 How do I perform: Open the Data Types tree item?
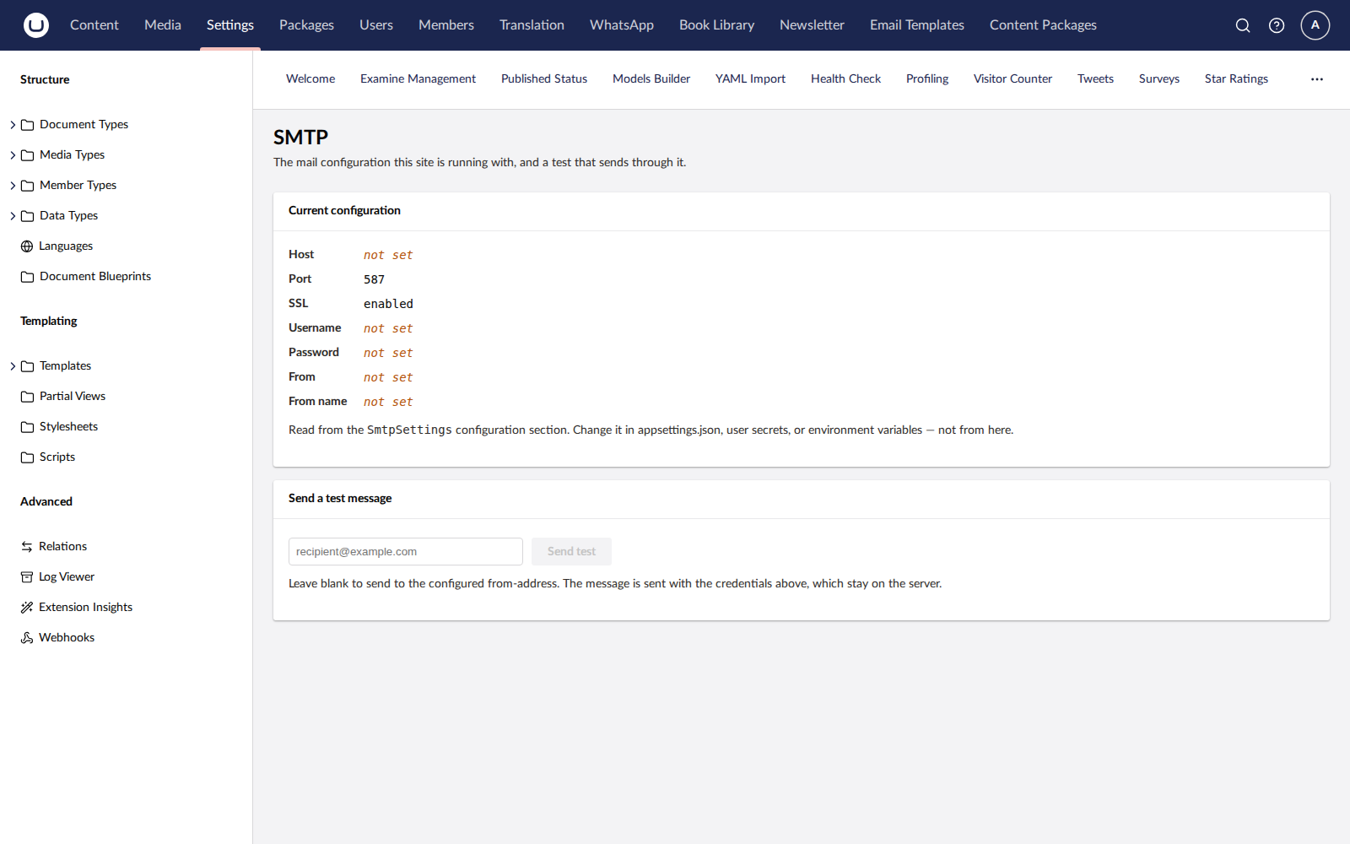click(68, 216)
